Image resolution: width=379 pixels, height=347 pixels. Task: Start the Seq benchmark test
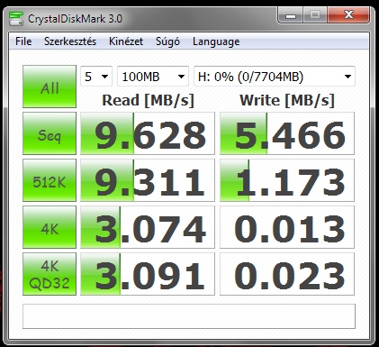click(x=50, y=133)
